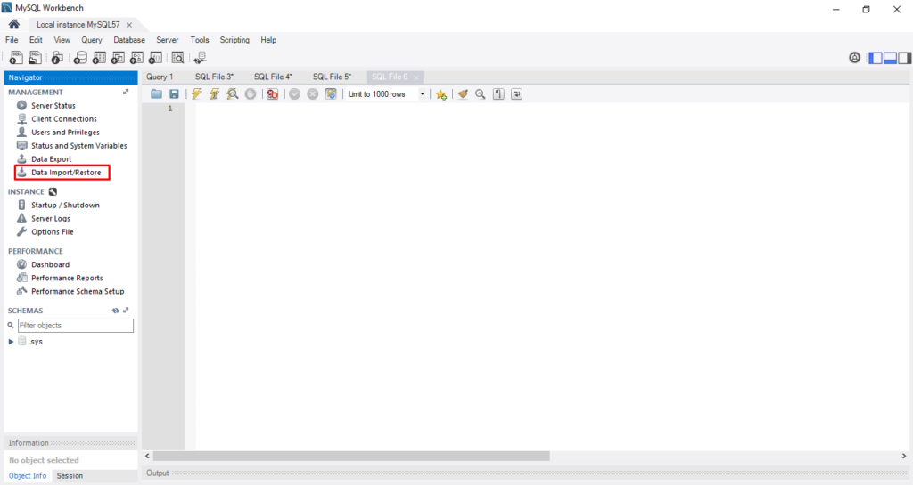Click the create new function icon

click(x=155, y=58)
